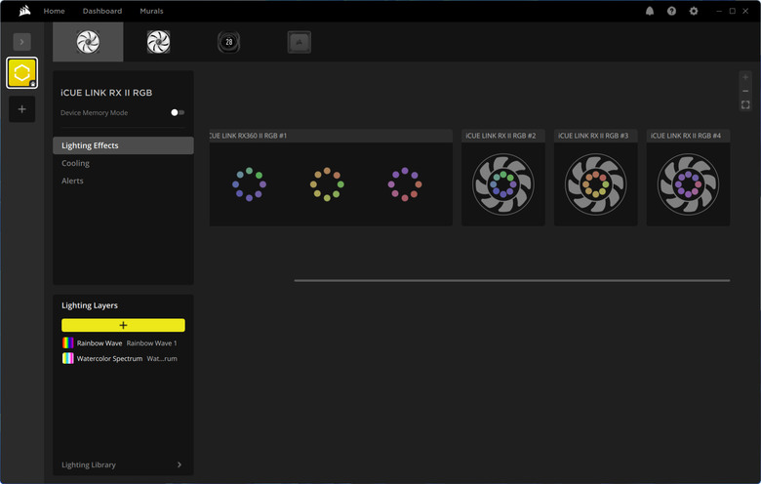
Task: Add a new device with sidebar plus button
Action: pos(21,109)
